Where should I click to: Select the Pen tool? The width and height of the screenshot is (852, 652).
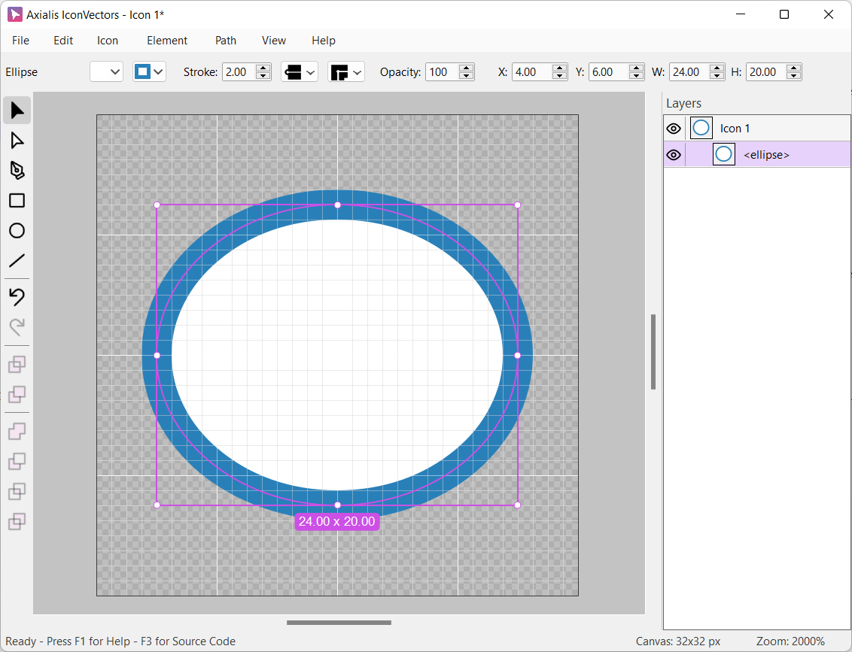tap(17, 171)
